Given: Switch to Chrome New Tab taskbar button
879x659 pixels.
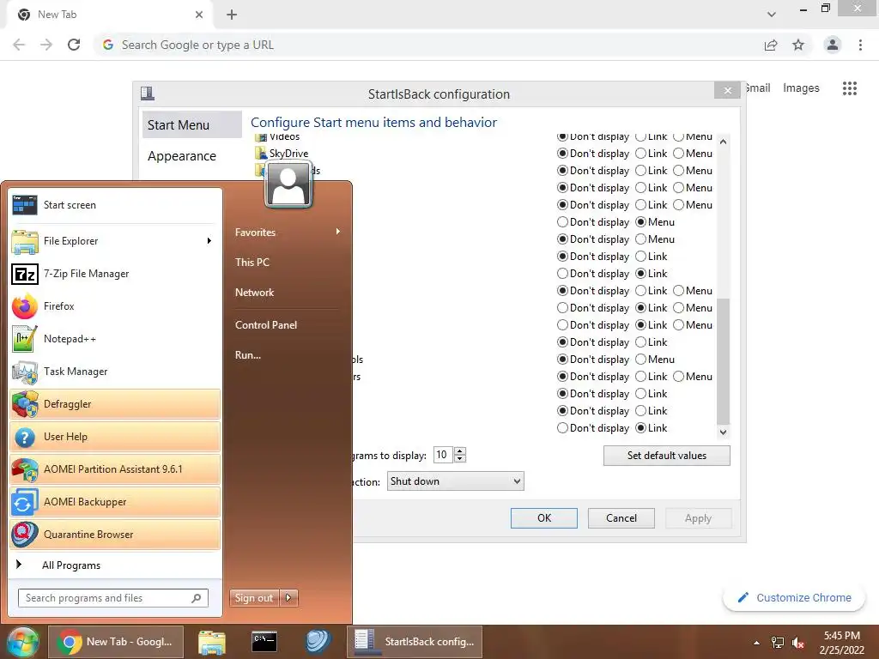Looking at the screenshot, I should 116,642.
